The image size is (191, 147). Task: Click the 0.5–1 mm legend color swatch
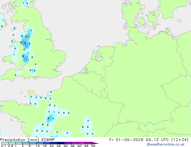[x=12, y=143]
